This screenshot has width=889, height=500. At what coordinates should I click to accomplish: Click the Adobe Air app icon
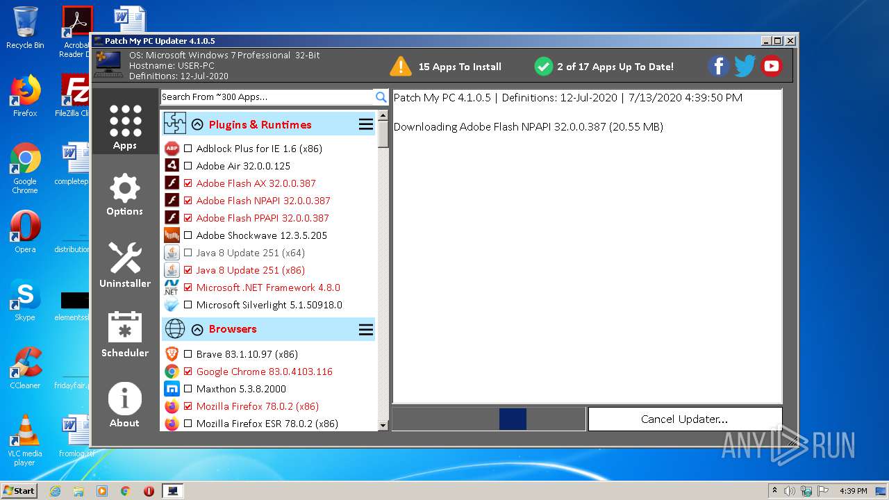point(172,166)
